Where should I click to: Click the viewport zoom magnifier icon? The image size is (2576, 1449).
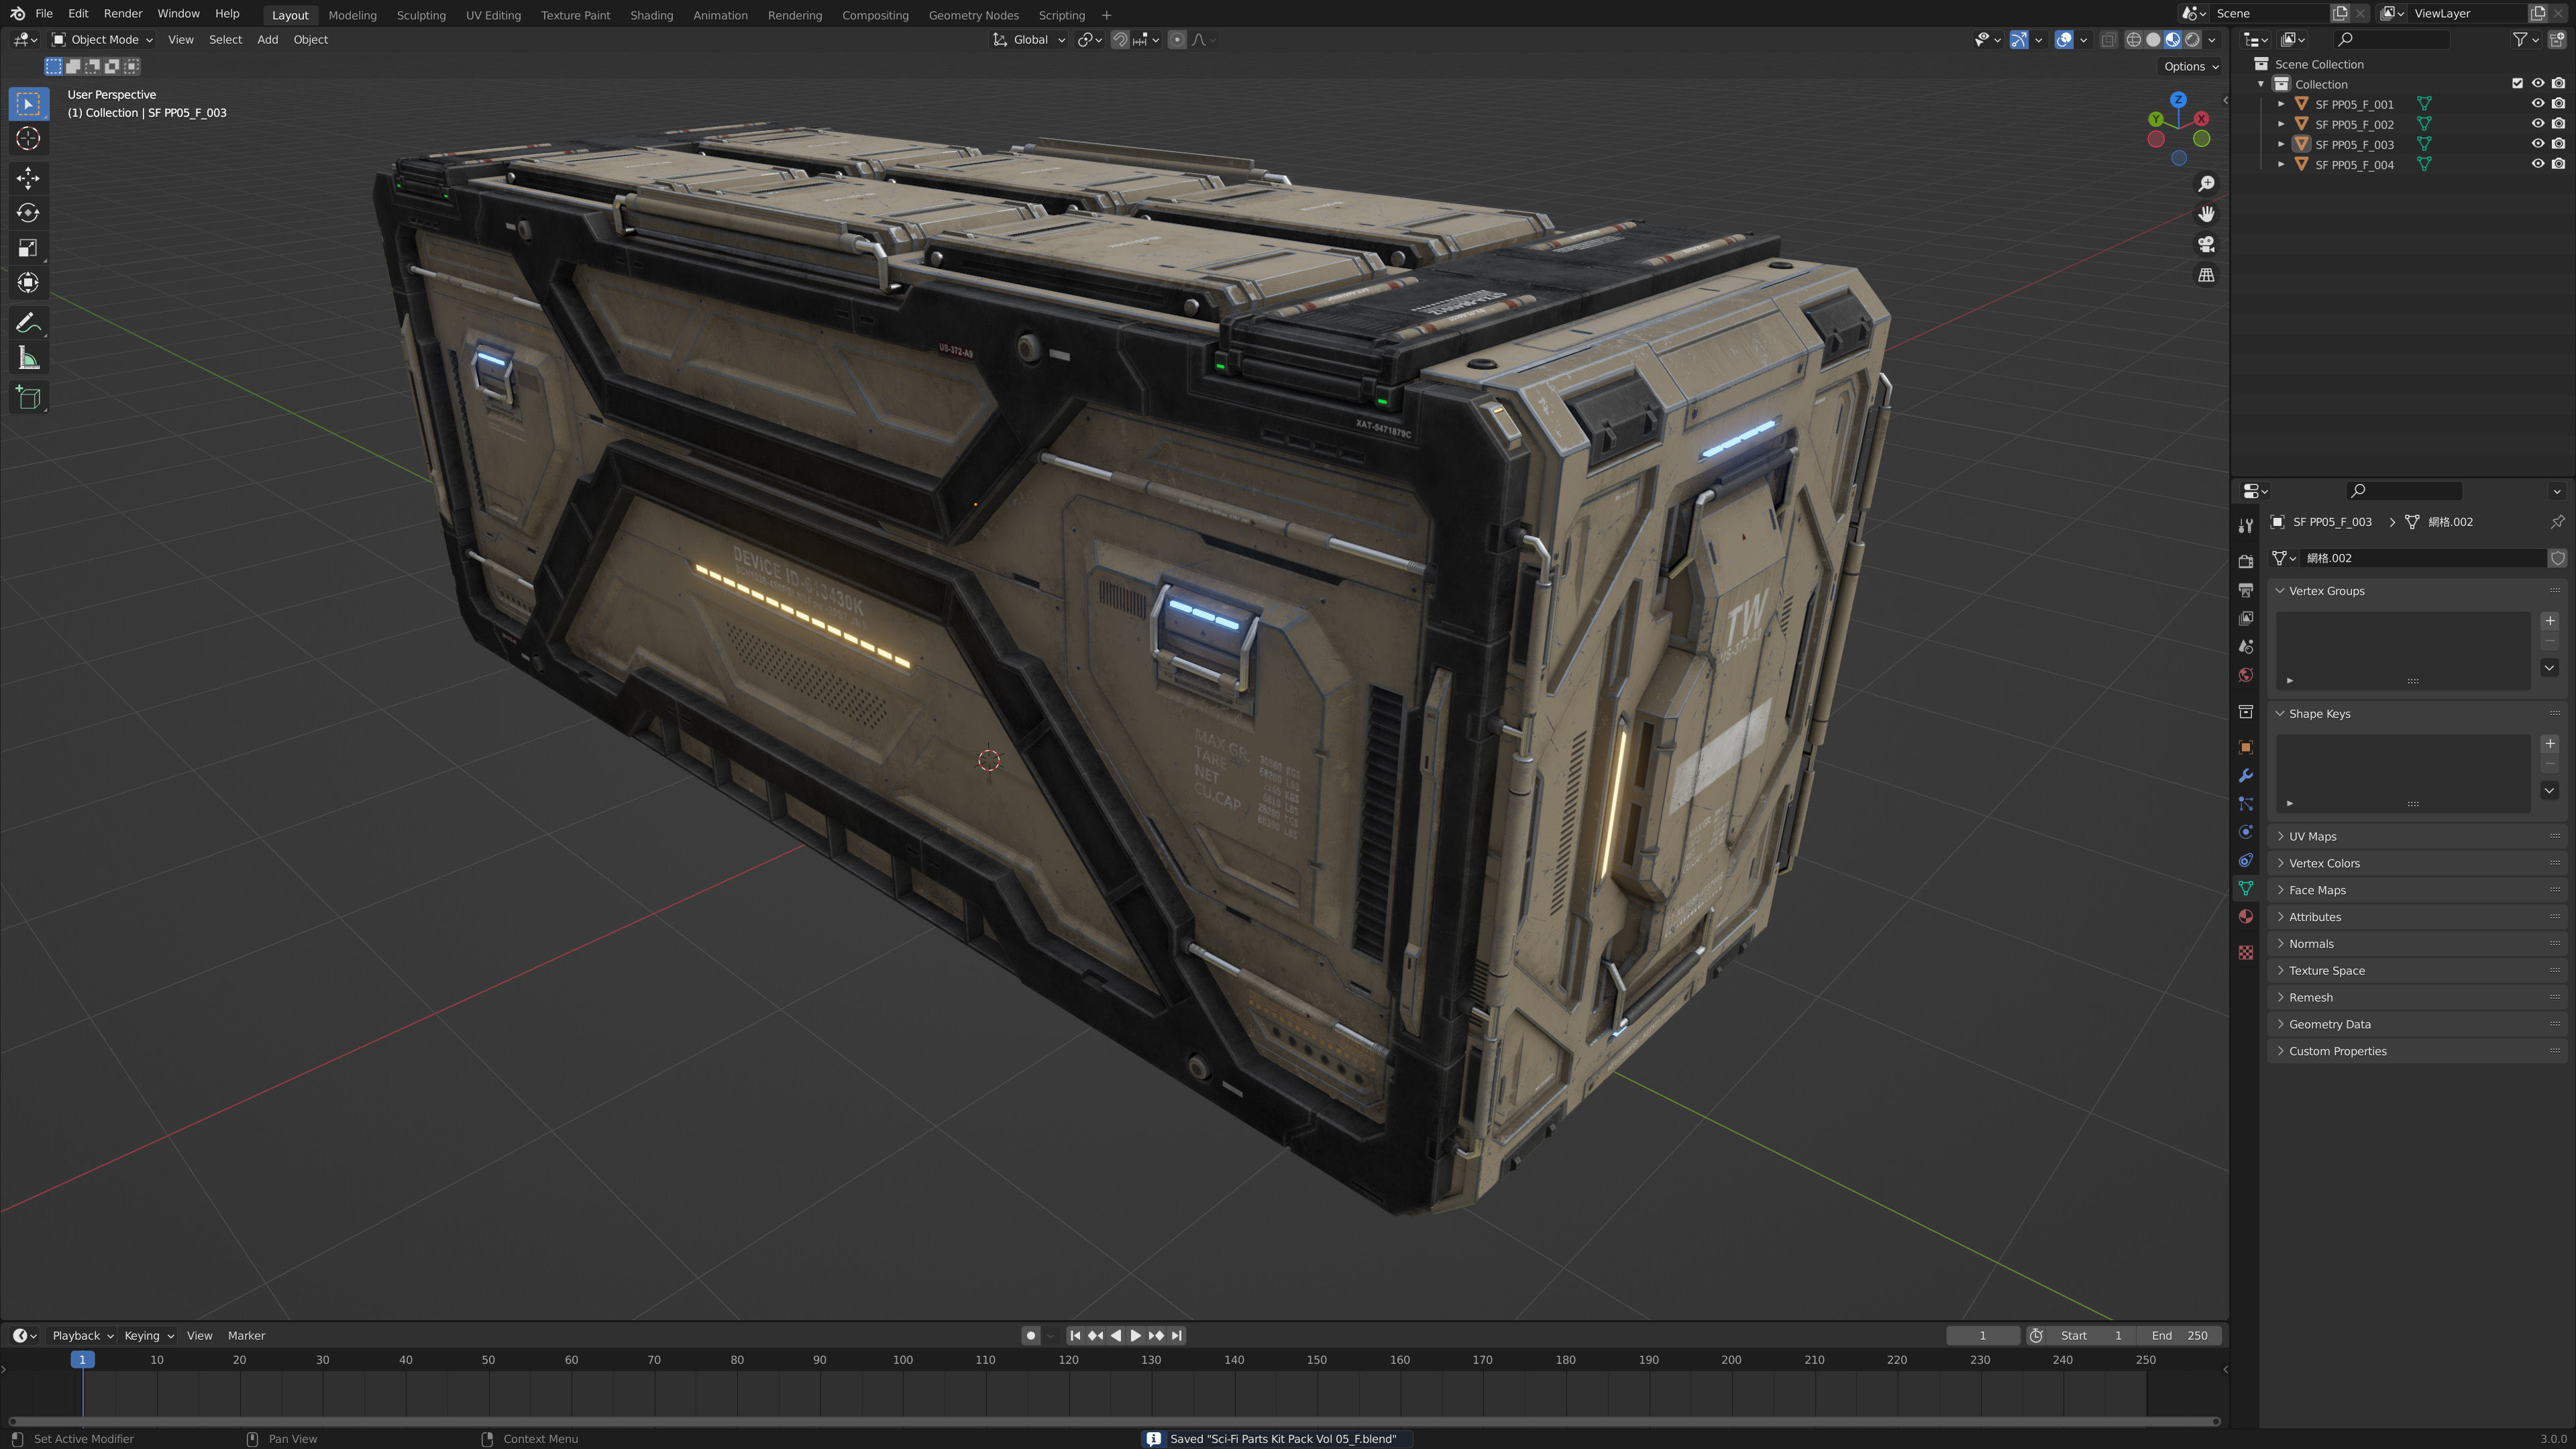tap(2206, 184)
